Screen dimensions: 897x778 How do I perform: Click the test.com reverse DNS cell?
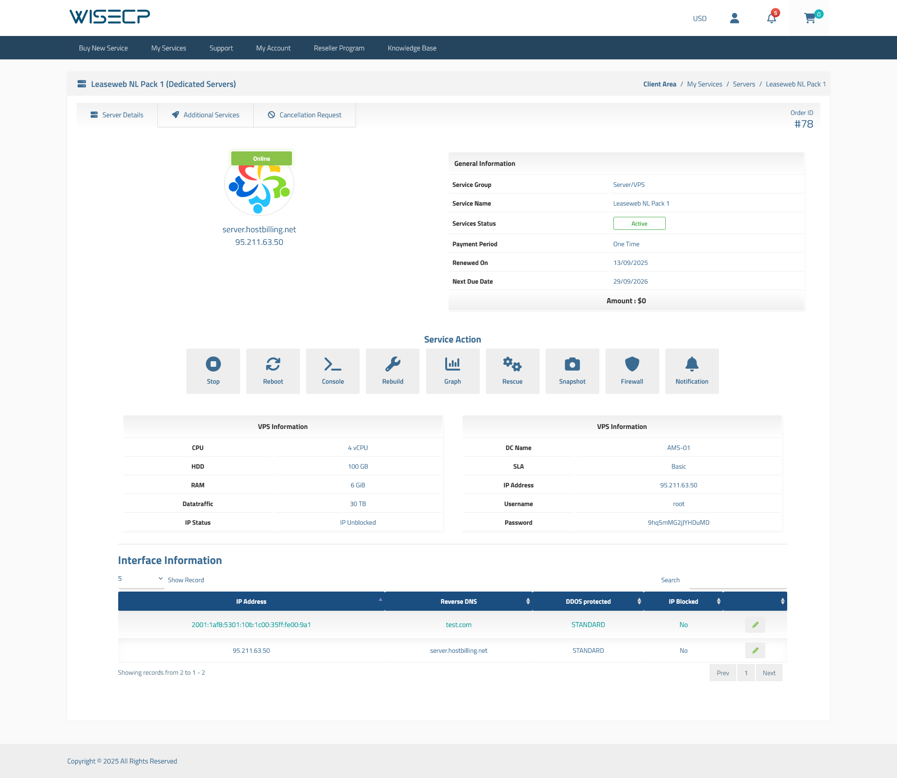459,625
